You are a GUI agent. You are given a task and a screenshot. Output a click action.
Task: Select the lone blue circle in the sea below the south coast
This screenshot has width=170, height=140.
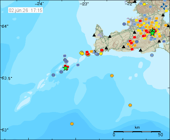(152, 55)
